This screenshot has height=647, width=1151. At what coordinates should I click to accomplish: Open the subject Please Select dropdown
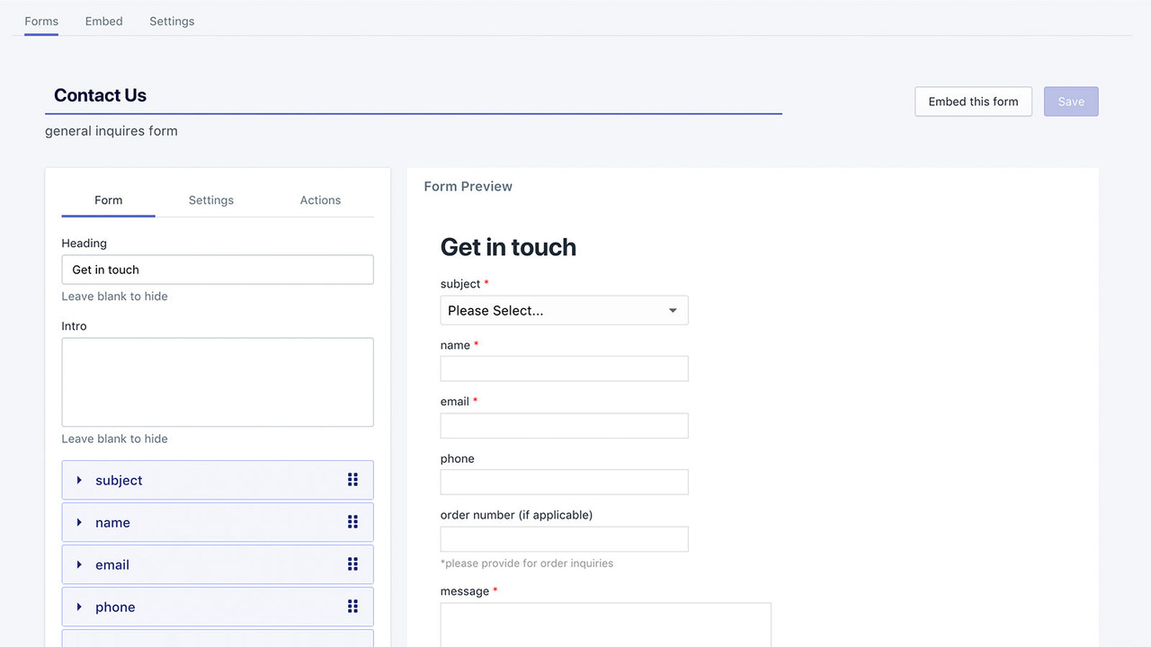point(564,310)
